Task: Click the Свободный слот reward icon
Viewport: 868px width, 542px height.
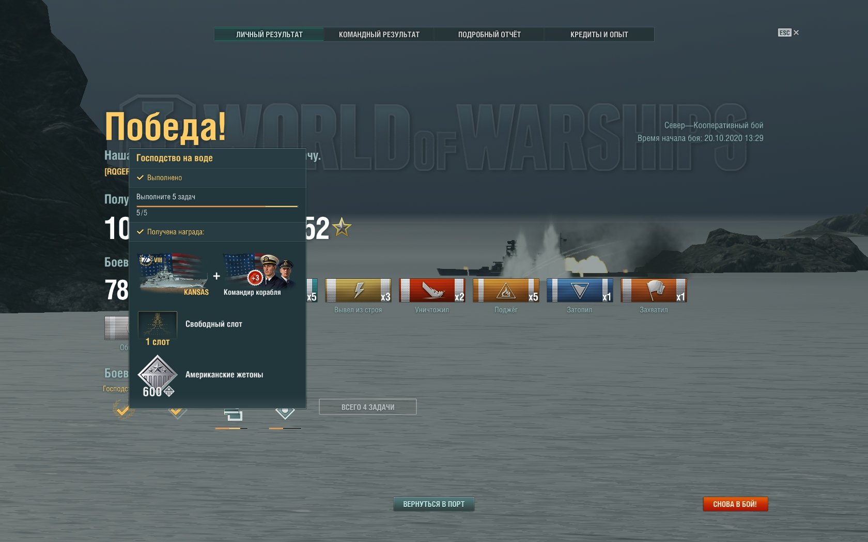Action: pos(158,325)
